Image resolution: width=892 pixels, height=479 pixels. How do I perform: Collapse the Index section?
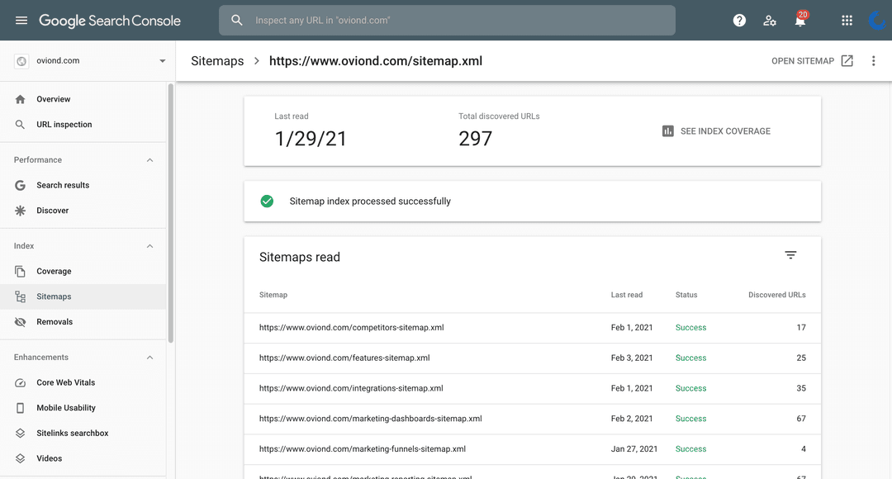[x=149, y=246]
